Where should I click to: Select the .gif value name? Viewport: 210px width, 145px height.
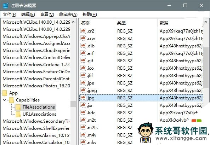(x=90, y=61)
